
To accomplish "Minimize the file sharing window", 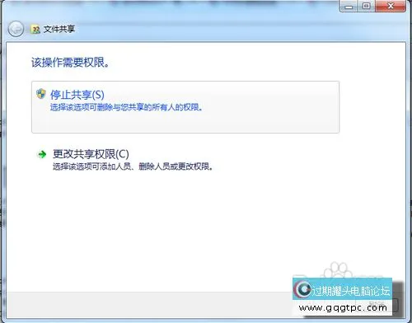I will tap(349, 6).
